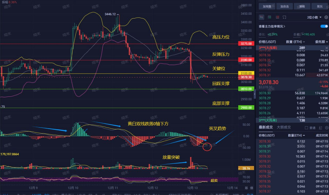
Task: Open the 简况 overview button
Action: 320,6
